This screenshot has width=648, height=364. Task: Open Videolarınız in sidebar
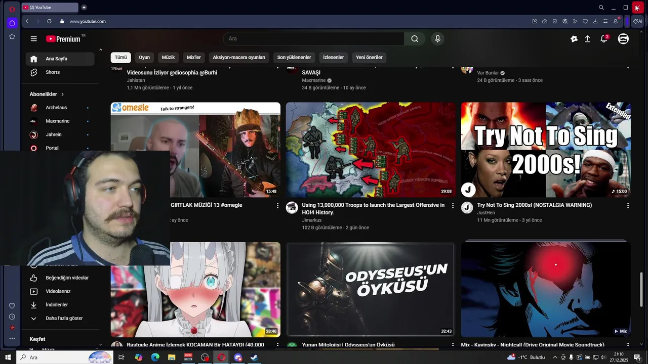(x=60, y=292)
